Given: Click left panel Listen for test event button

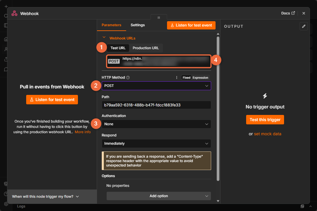Looking at the screenshot, I should pos(52,100).
